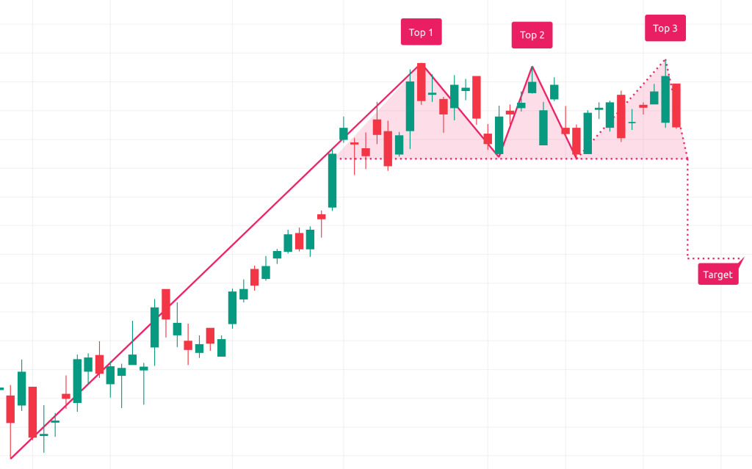Screen dimensions: 752x469
Task: Select the trough between Top 2 and Top 3
Action: pos(577,157)
